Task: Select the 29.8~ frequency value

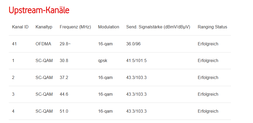Action: 65,44
